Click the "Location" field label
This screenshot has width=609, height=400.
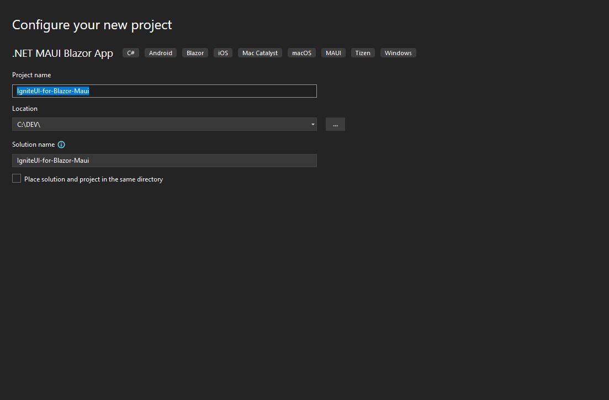[x=25, y=109]
